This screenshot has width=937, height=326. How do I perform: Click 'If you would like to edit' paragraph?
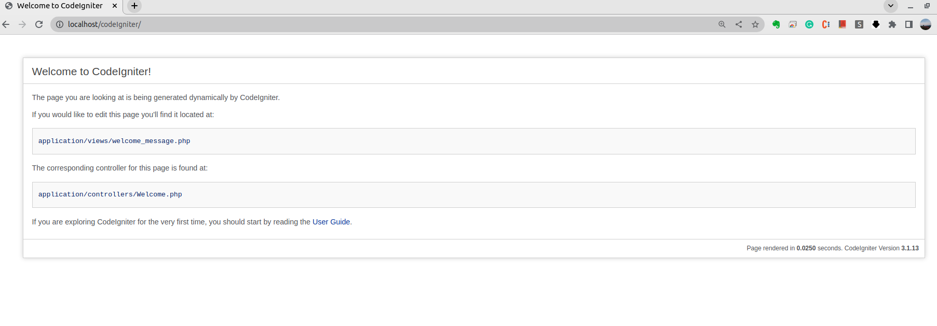point(123,115)
